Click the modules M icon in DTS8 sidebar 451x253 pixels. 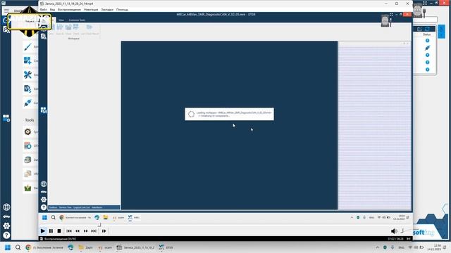coord(44,110)
